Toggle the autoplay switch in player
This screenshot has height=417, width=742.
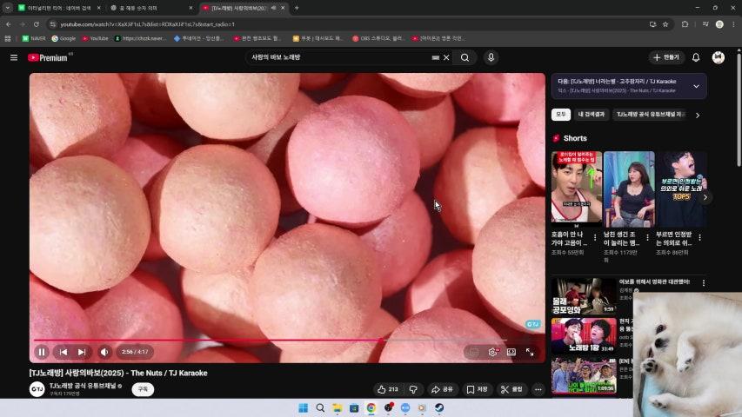472,352
